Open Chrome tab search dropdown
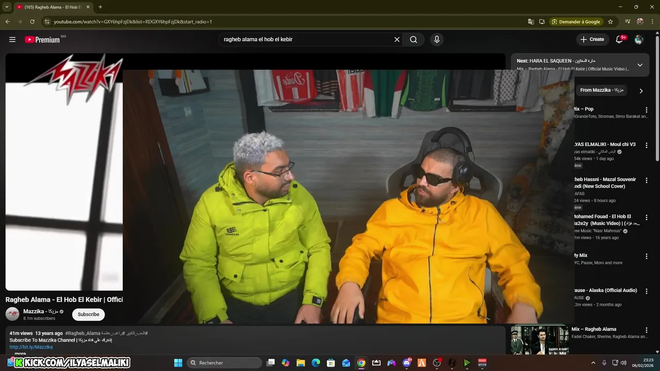660x371 pixels. [7, 7]
